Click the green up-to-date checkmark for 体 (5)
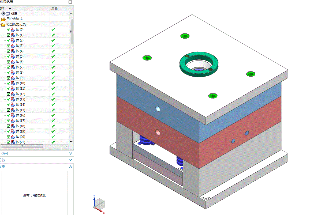 (x=53, y=56)
